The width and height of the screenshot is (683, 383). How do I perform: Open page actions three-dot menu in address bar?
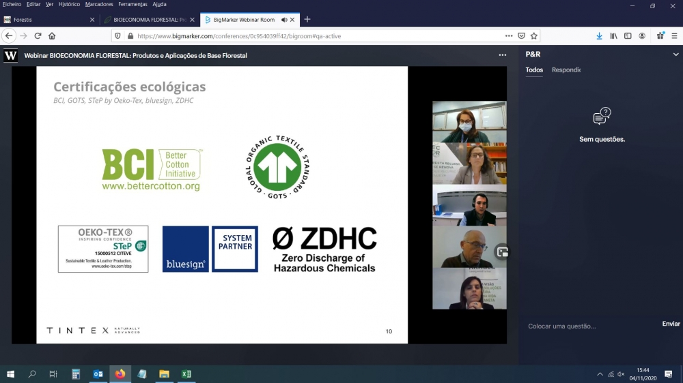pyautogui.click(x=509, y=36)
